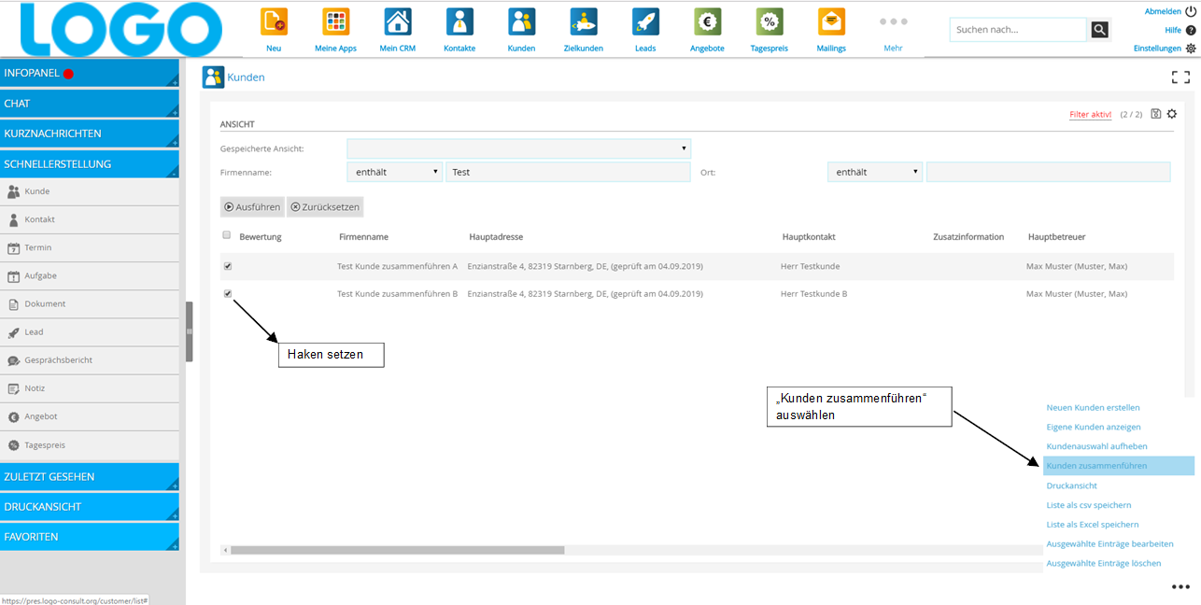
Task: Open the Zielkunden toolbar icon
Action: coord(584,21)
